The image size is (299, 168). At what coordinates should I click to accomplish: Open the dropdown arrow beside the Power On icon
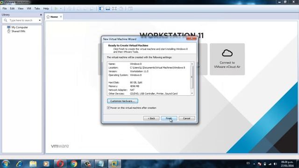pyautogui.click(x=61, y=8)
